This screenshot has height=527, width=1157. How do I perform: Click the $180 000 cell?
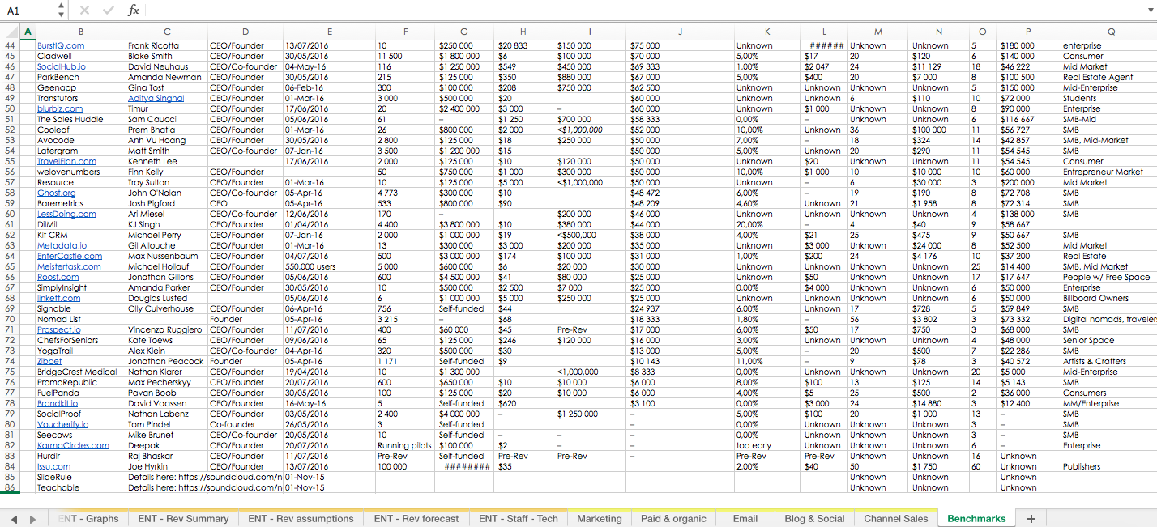point(1029,46)
